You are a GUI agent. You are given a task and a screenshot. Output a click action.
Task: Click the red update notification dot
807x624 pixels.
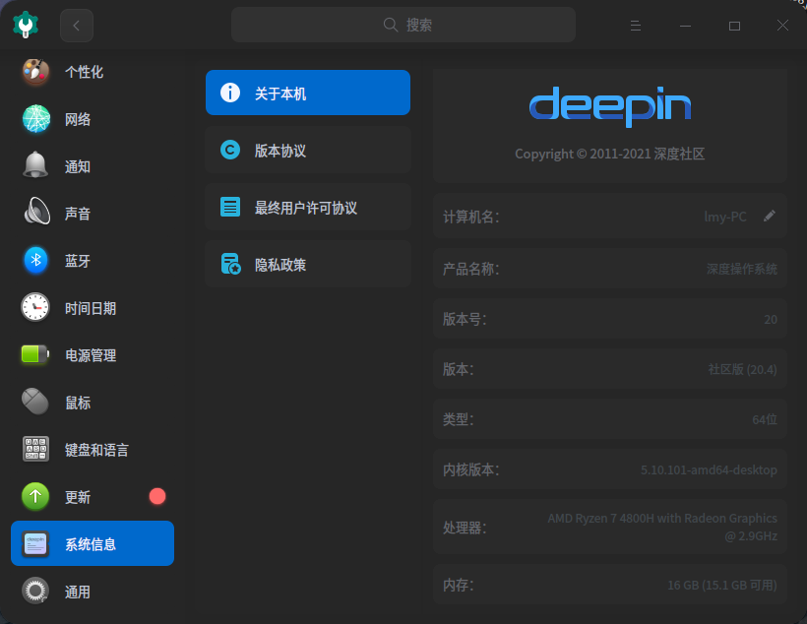(x=157, y=496)
